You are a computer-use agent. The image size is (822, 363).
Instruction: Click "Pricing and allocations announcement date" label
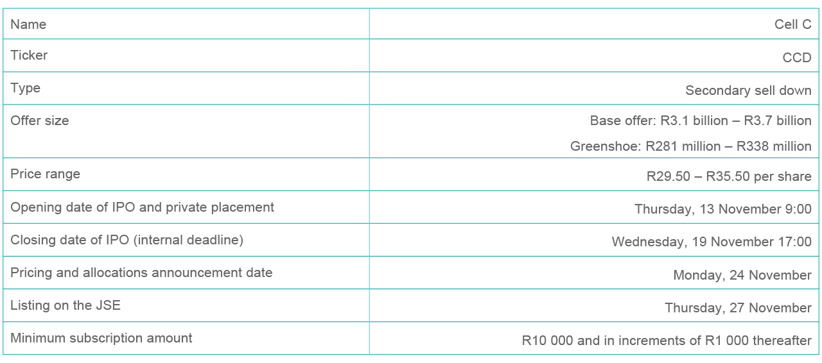coord(141,273)
